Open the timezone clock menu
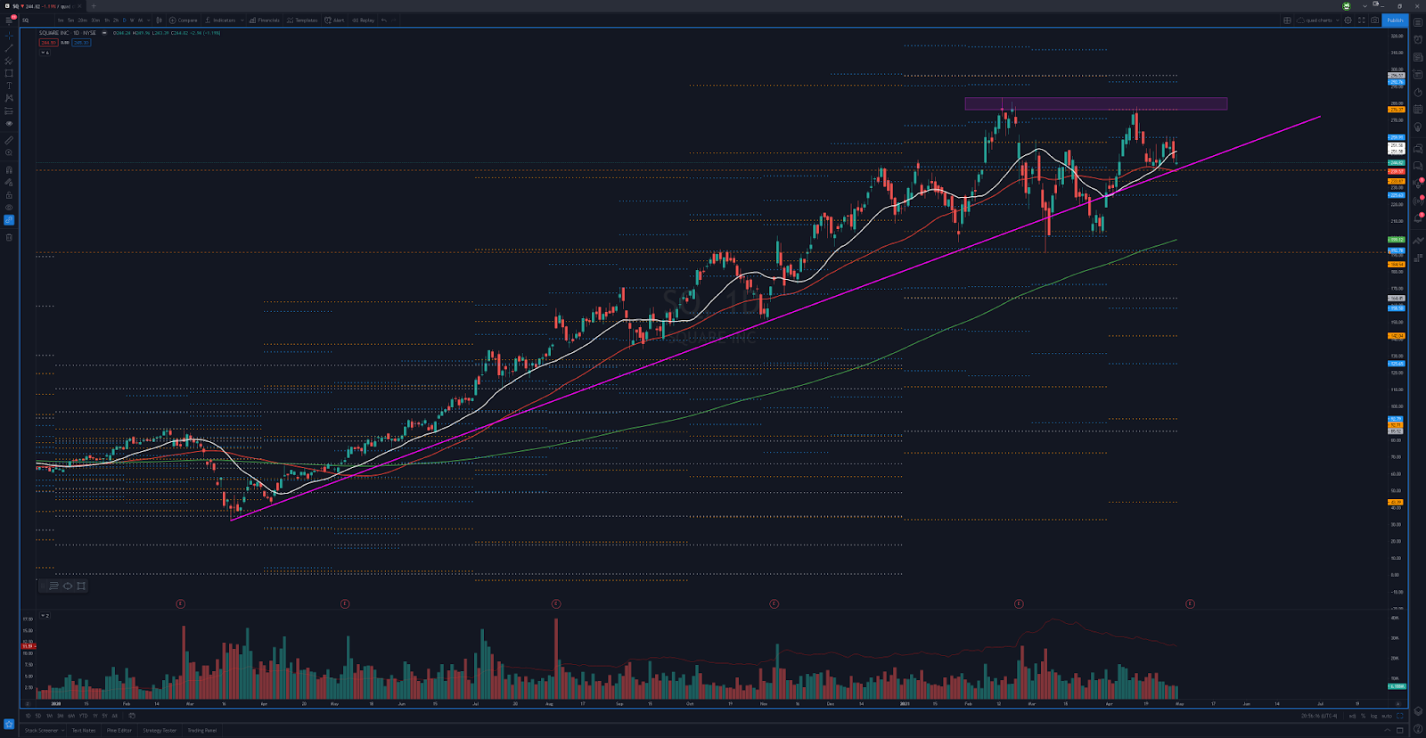The height and width of the screenshot is (738, 1426). (x=1319, y=716)
